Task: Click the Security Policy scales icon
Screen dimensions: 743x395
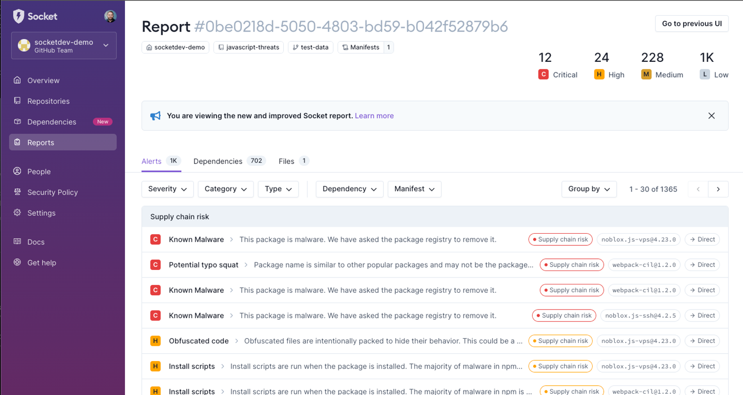Action: [x=17, y=192]
